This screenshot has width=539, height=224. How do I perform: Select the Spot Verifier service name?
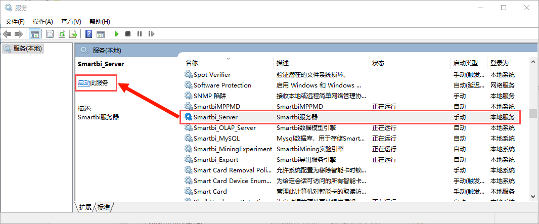pos(212,74)
